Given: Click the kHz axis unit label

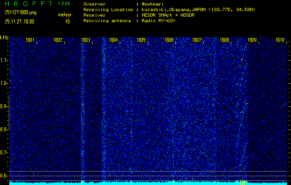Looking at the screenshot, I should click(4, 37).
